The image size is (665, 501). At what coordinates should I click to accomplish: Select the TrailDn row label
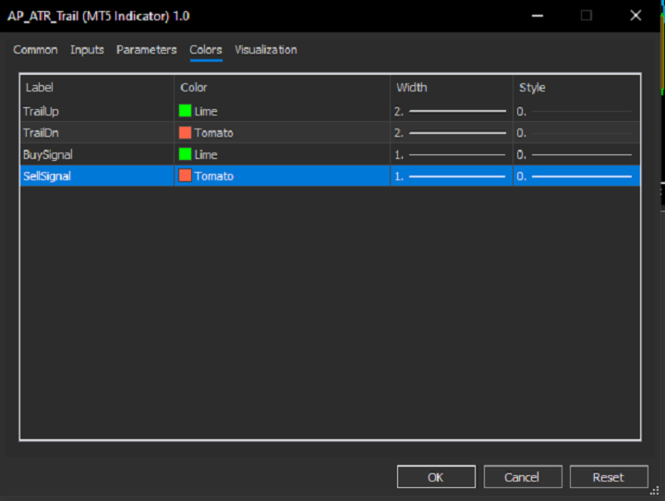41,133
